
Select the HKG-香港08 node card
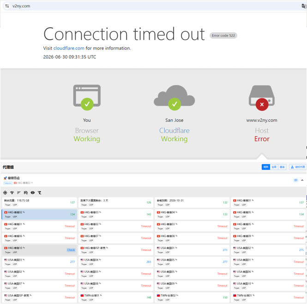192,238
